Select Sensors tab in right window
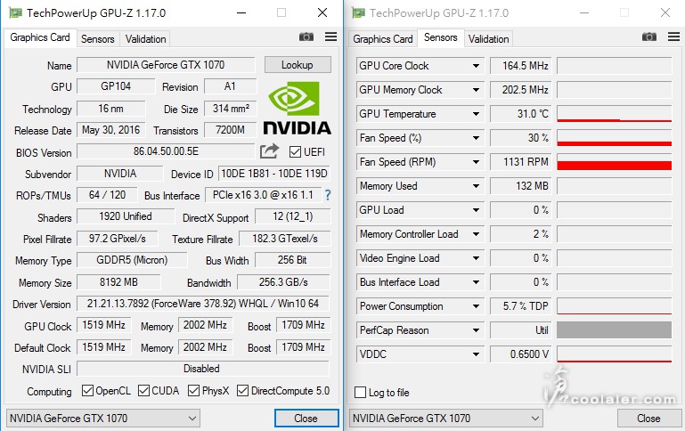685x431 pixels. pos(440,37)
